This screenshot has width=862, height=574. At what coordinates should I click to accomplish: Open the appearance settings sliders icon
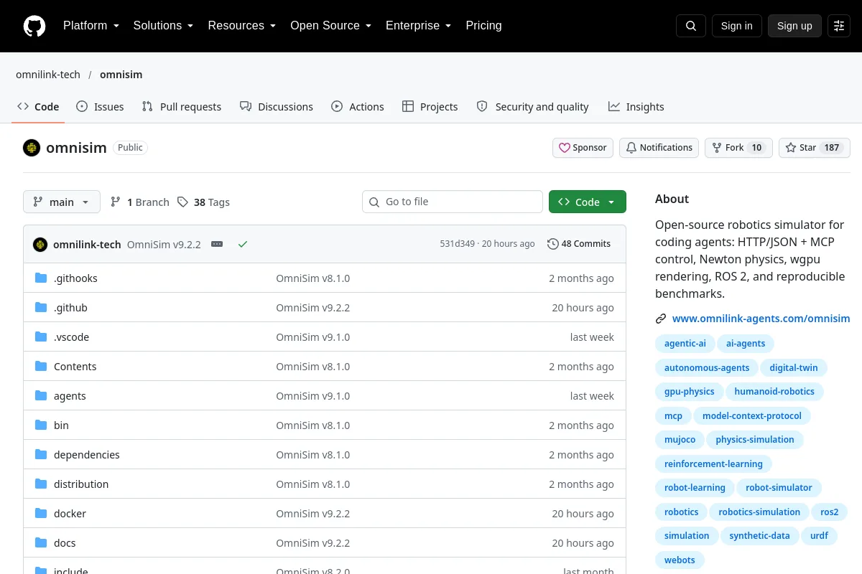[x=839, y=26]
